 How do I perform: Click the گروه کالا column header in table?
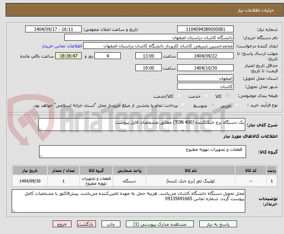tap(96, 170)
